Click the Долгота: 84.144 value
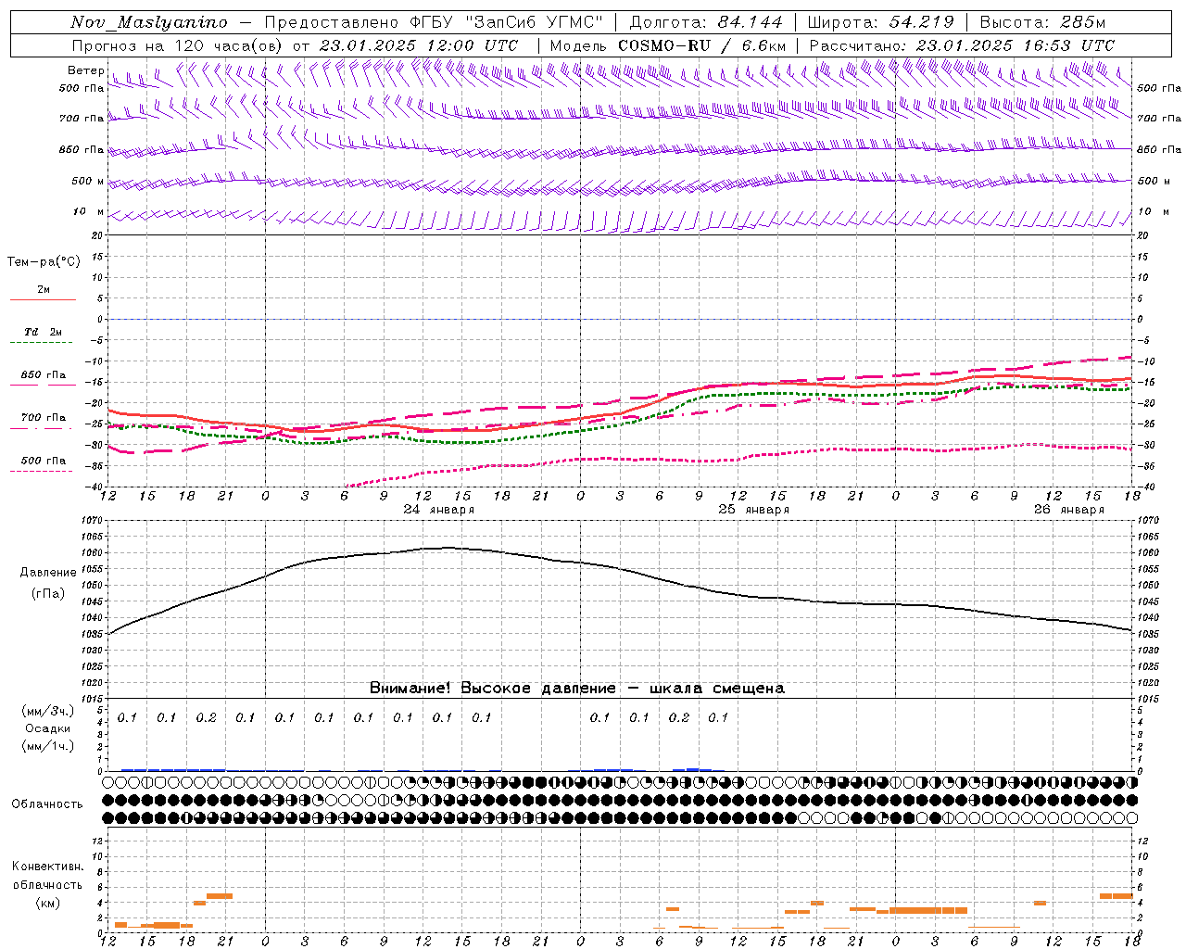This screenshot has width=1186, height=949. [706, 22]
